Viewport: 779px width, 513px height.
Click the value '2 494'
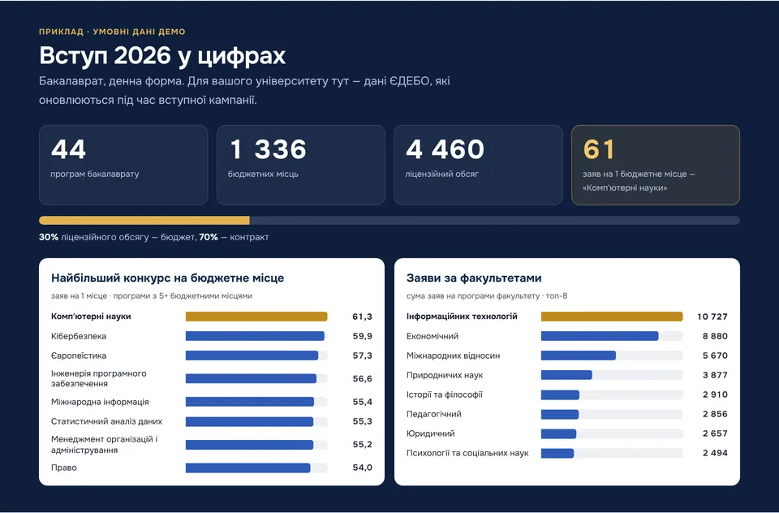click(715, 453)
